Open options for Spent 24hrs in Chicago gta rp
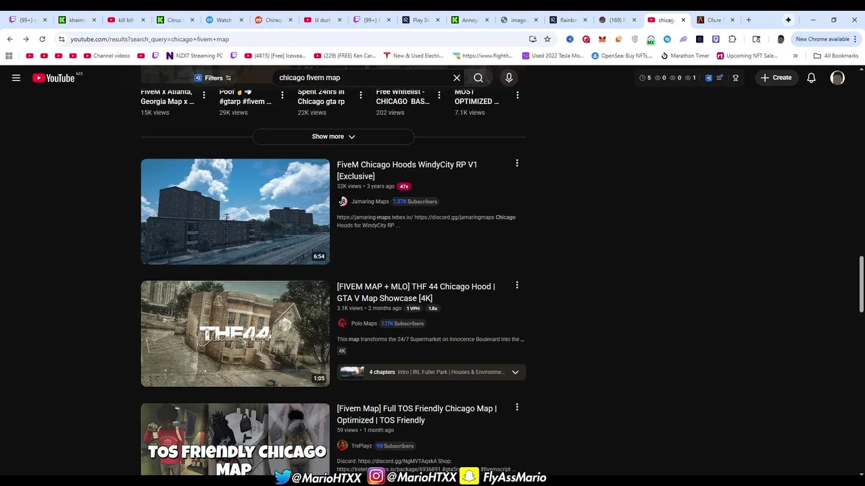The width and height of the screenshot is (865, 486). (x=361, y=96)
